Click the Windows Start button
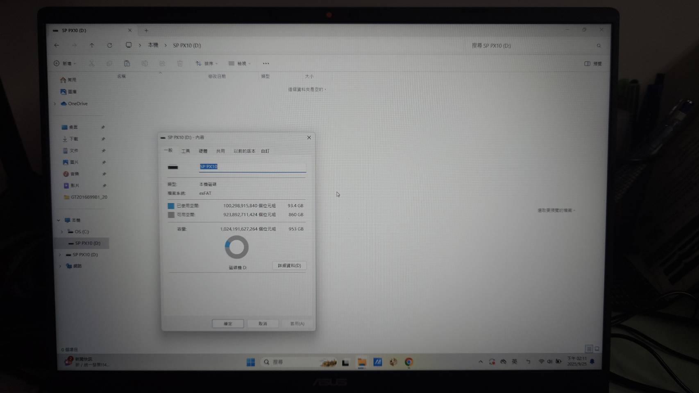The image size is (699, 393). pos(251,362)
